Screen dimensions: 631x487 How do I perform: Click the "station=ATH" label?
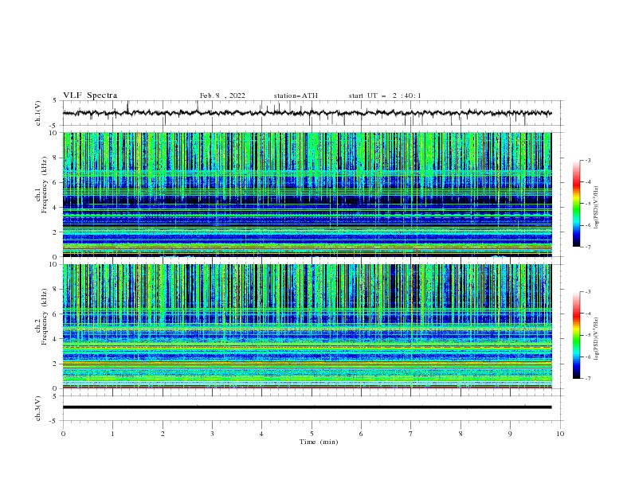pyautogui.click(x=296, y=95)
